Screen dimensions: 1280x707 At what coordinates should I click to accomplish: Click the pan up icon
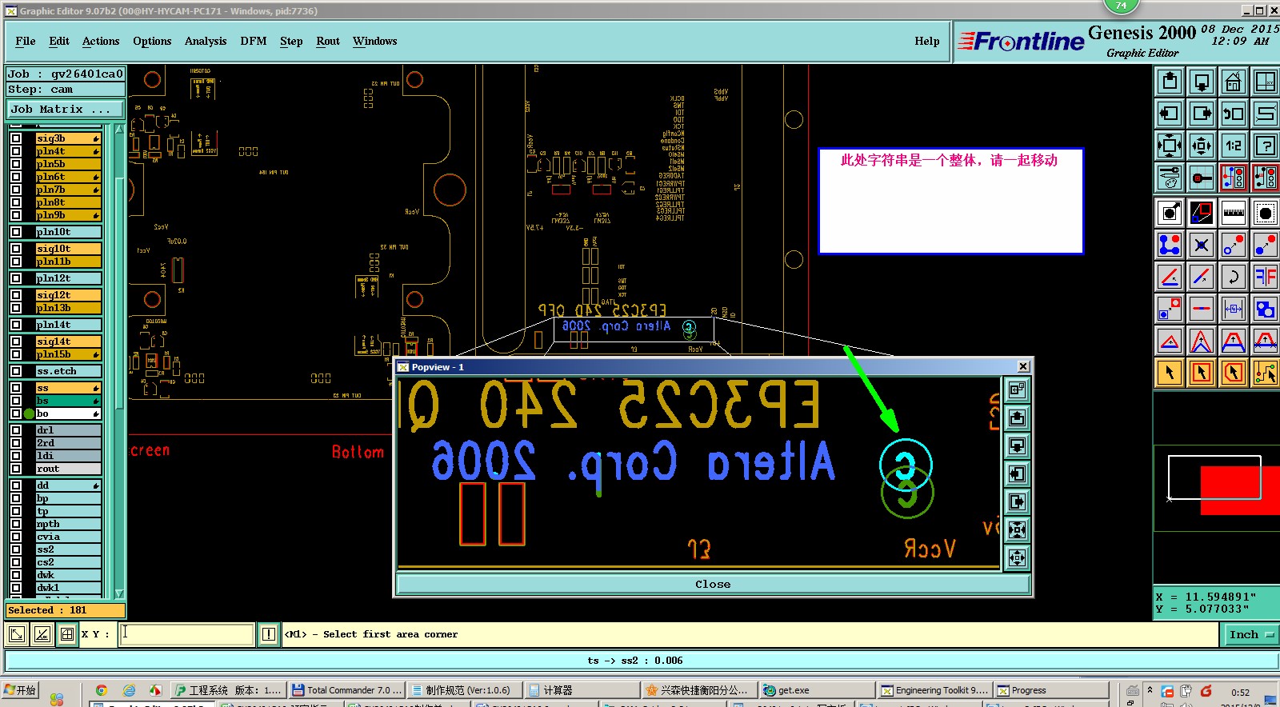[x=1170, y=82]
